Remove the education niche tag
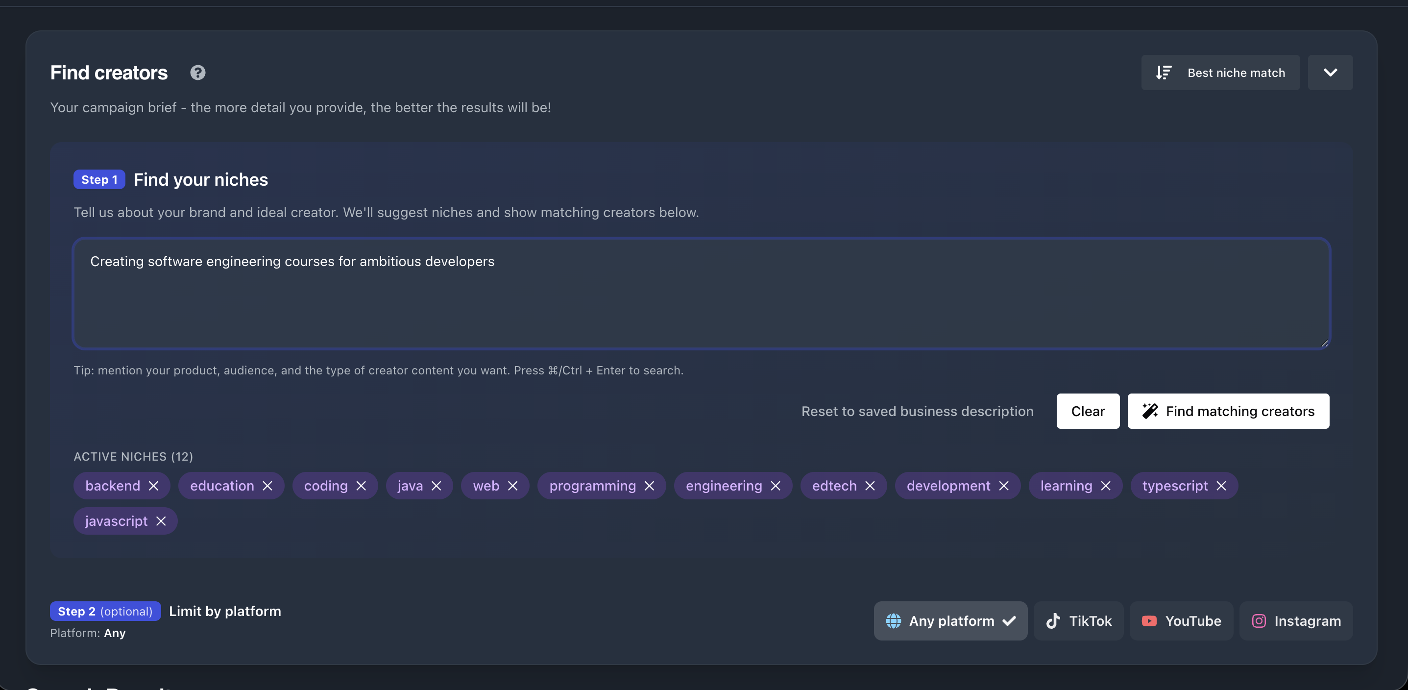1408x690 pixels. pos(267,486)
